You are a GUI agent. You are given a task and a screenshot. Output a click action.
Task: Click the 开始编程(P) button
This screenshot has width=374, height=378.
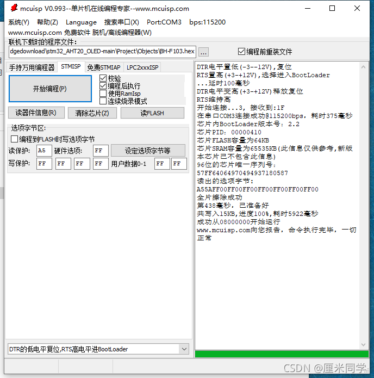[x=50, y=89]
